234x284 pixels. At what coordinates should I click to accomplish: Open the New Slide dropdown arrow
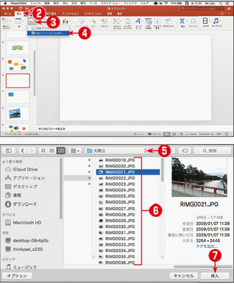tap(10, 21)
